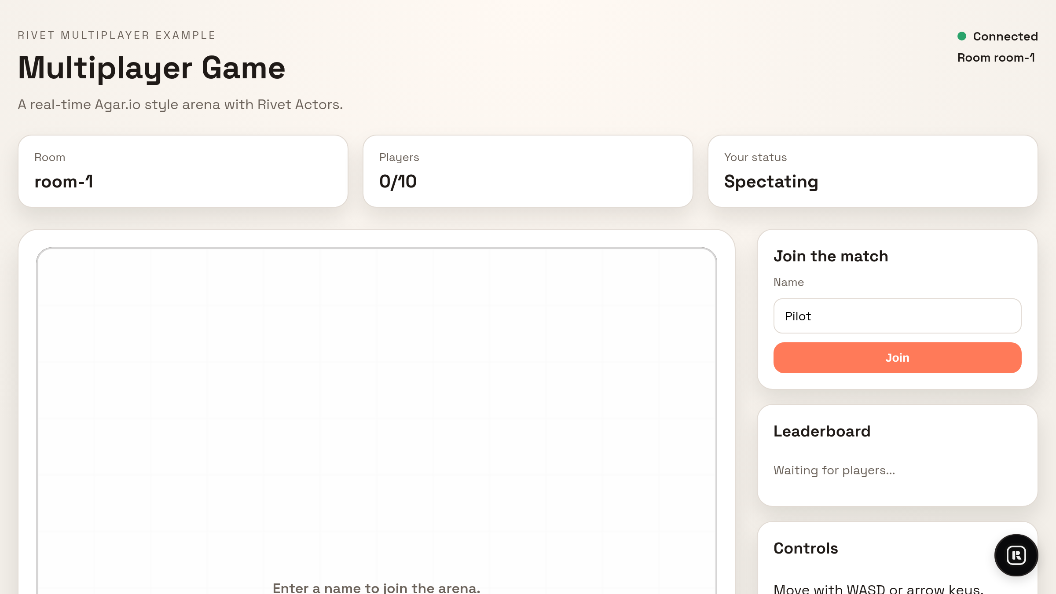Click the Name input showing Pilot

897,316
